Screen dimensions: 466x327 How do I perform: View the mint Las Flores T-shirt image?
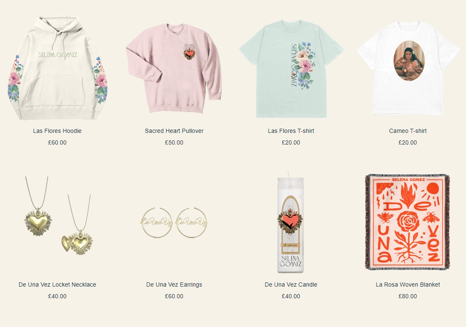[x=291, y=68]
